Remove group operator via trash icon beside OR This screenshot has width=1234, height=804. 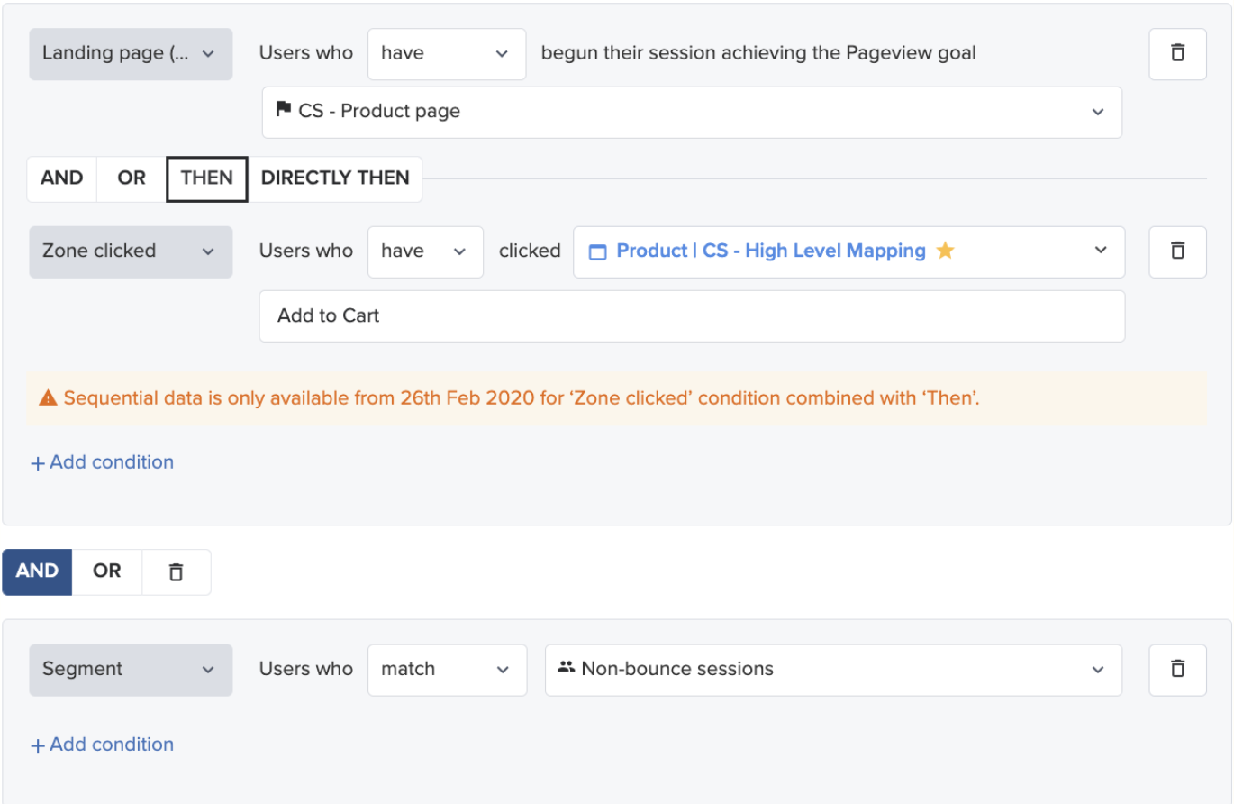177,571
